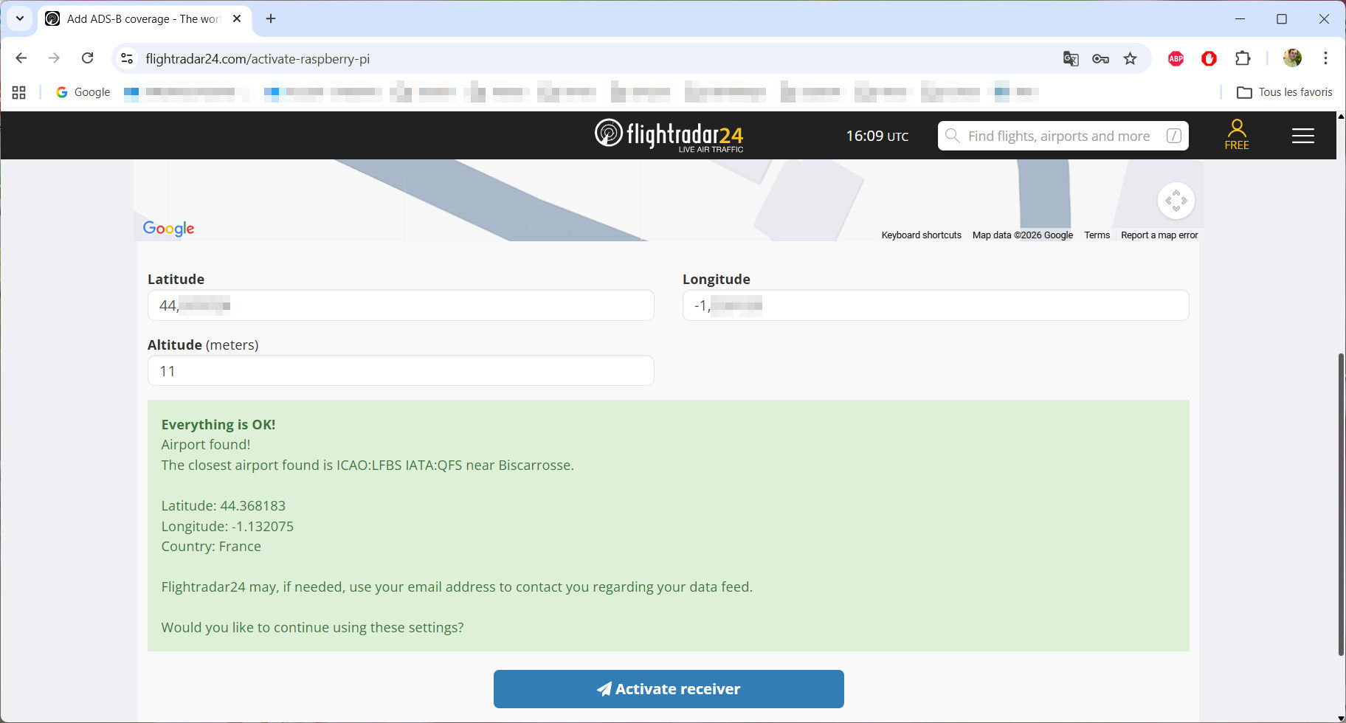Reload the current page

87,58
